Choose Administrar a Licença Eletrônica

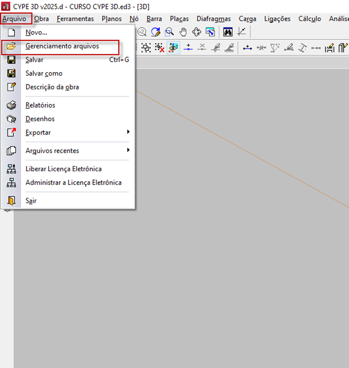click(68, 183)
